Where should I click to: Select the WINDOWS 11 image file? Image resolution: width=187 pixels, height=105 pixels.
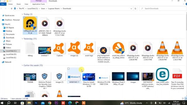tap(74, 77)
